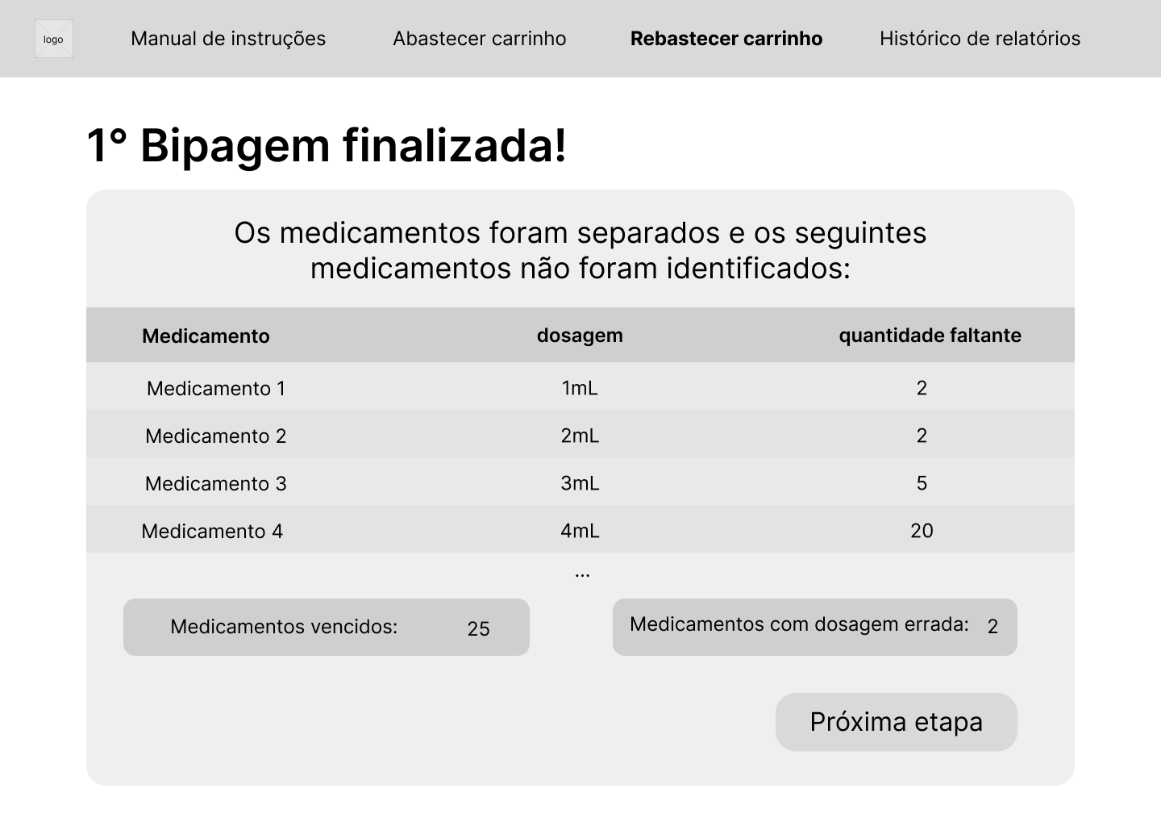Viewport: 1161px width, 826px height.
Task: Click the quantidade faltante column header
Action: click(x=930, y=336)
